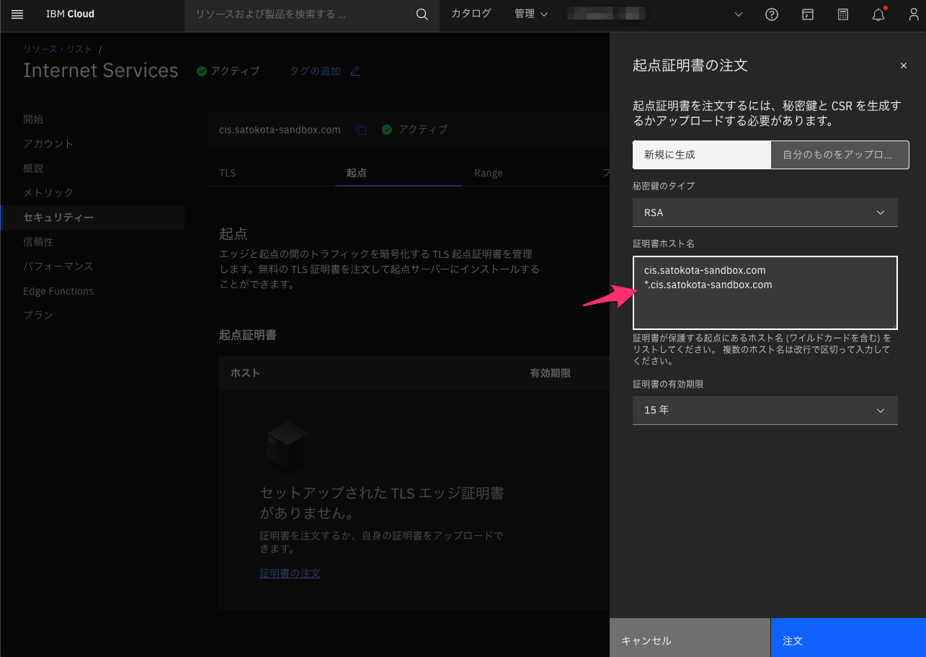This screenshot has height=657, width=926.
Task: Click the リソース・リスト breadcrumb link
Action: (58, 49)
